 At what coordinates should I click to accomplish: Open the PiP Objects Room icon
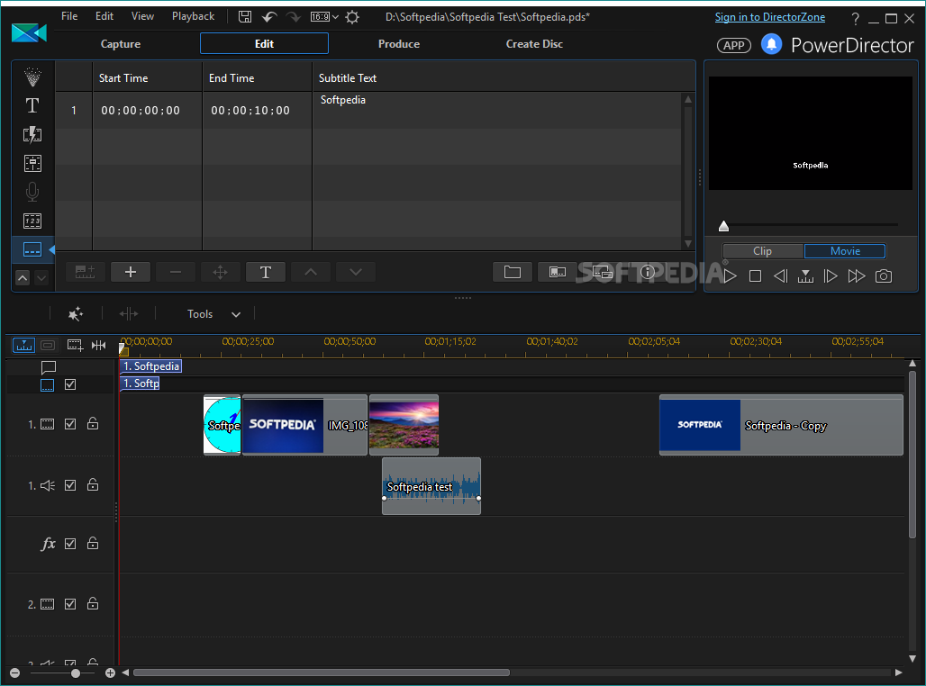click(x=32, y=164)
